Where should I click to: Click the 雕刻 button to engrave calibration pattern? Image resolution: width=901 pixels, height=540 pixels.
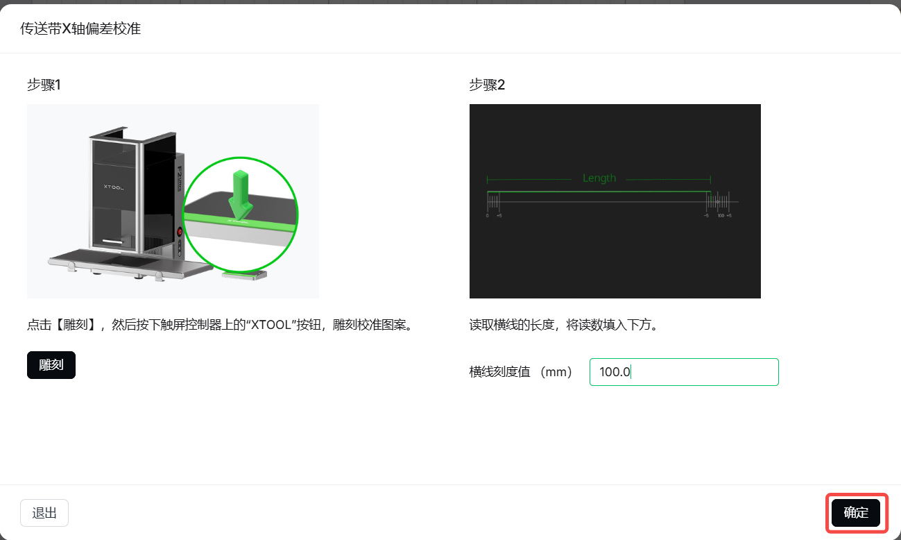tap(51, 364)
